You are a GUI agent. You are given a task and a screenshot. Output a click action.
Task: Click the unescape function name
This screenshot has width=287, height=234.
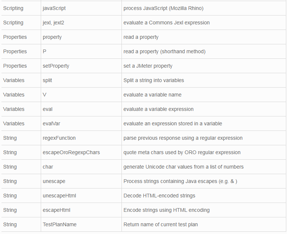pyautogui.click(x=54, y=181)
